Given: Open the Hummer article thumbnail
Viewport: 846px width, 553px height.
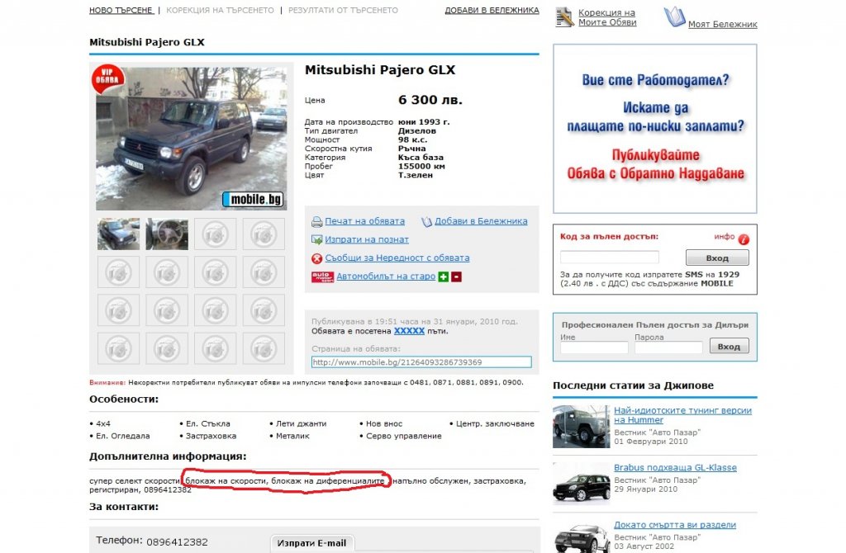Looking at the screenshot, I should coord(581,427).
